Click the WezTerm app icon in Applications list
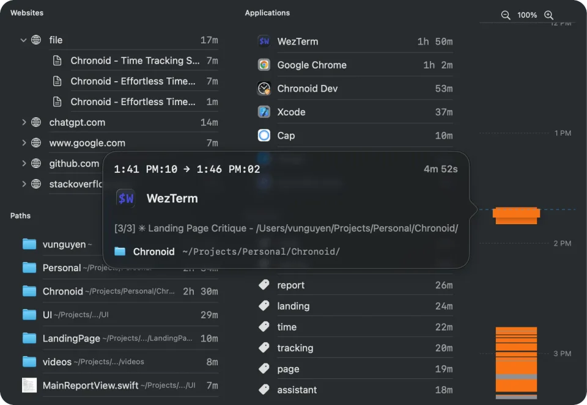This screenshot has height=405, width=587. 264,41
